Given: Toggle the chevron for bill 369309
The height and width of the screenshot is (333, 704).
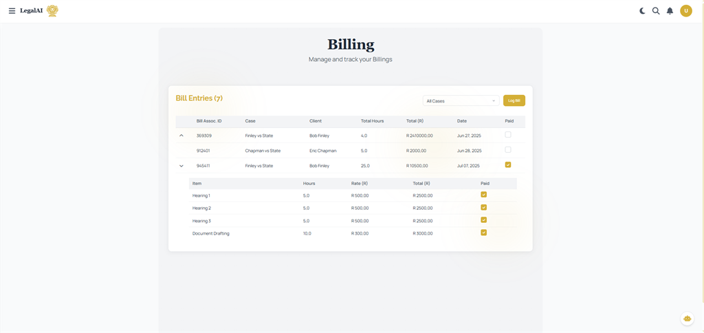Looking at the screenshot, I should 181,136.
